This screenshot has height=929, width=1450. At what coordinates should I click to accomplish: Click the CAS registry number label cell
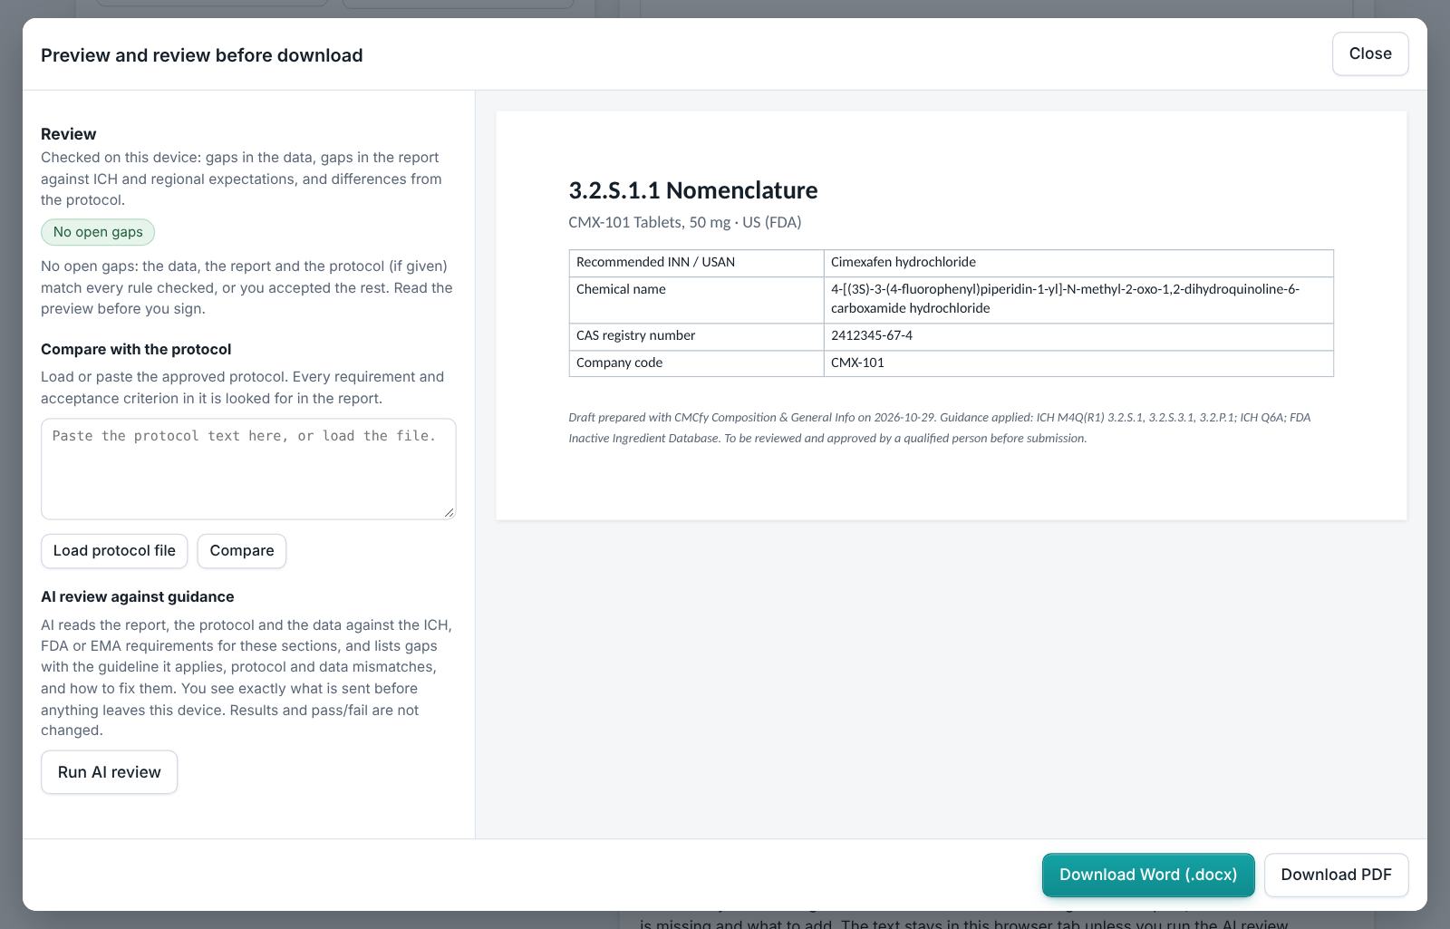(696, 336)
